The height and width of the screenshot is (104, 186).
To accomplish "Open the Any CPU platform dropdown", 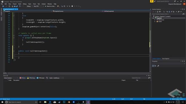I will pos(39,6).
